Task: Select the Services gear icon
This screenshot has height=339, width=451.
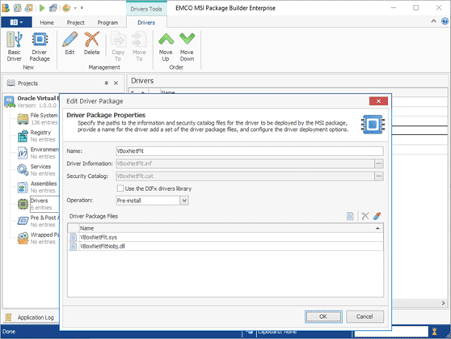Action: point(23,170)
